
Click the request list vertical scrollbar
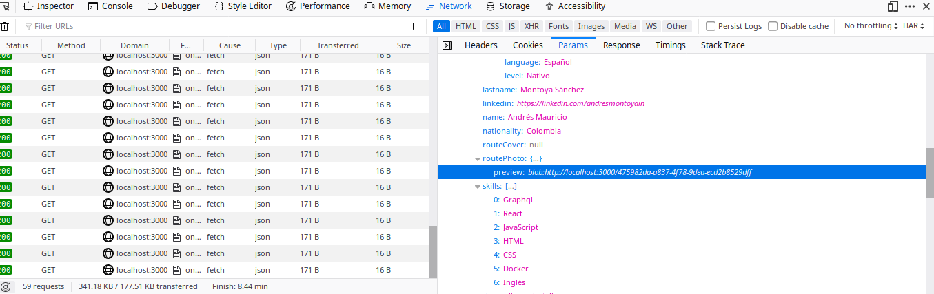point(433,252)
